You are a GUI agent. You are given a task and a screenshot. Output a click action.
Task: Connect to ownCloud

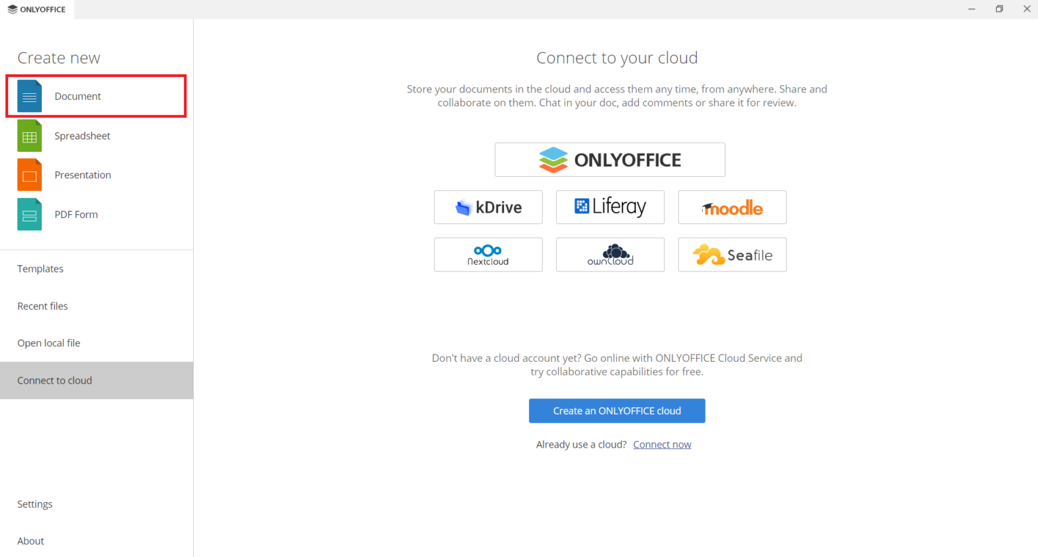pos(610,255)
